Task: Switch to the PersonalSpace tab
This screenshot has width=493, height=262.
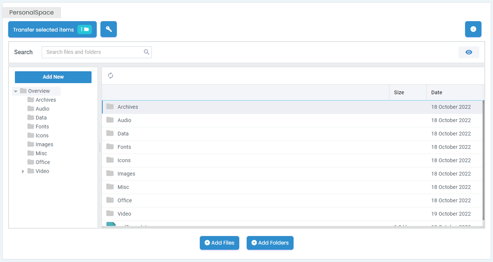Action: pos(32,12)
